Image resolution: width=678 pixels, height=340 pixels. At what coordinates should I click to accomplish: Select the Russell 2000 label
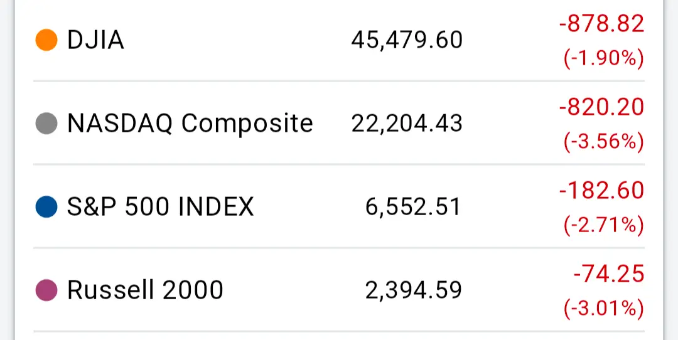pos(145,290)
